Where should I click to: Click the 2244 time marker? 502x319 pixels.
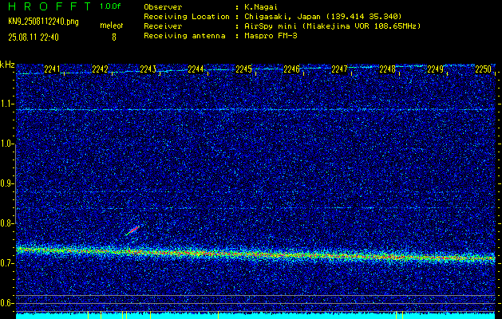[x=196, y=69]
